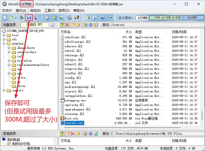The width and height of the screenshot is (205, 151).
Task: Click the help question mark icon
Action: click(x=102, y=18)
